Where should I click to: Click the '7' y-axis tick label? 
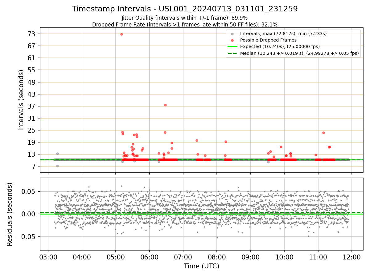tap(34, 167)
